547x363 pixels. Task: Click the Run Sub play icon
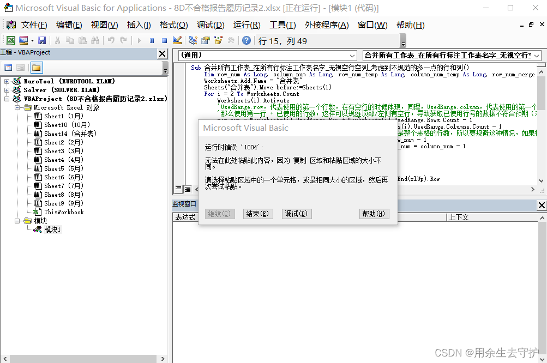coord(139,40)
